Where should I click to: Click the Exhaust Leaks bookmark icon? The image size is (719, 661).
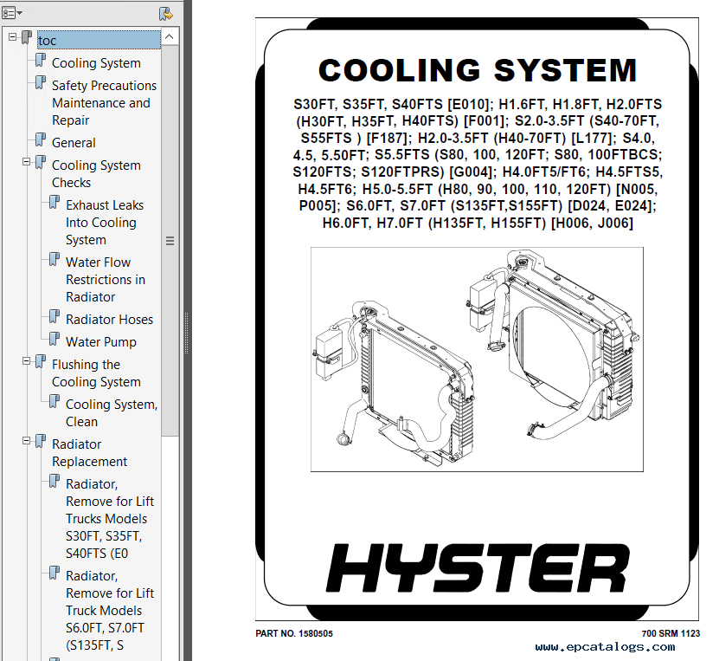tap(55, 202)
